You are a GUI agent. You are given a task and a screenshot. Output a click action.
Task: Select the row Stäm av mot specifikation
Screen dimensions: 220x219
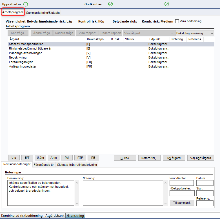[x=111, y=44]
